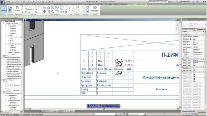The height and width of the screenshot is (116, 207).
Task: Click the Выбор dropdown panel label
Action: [x=4, y=14]
